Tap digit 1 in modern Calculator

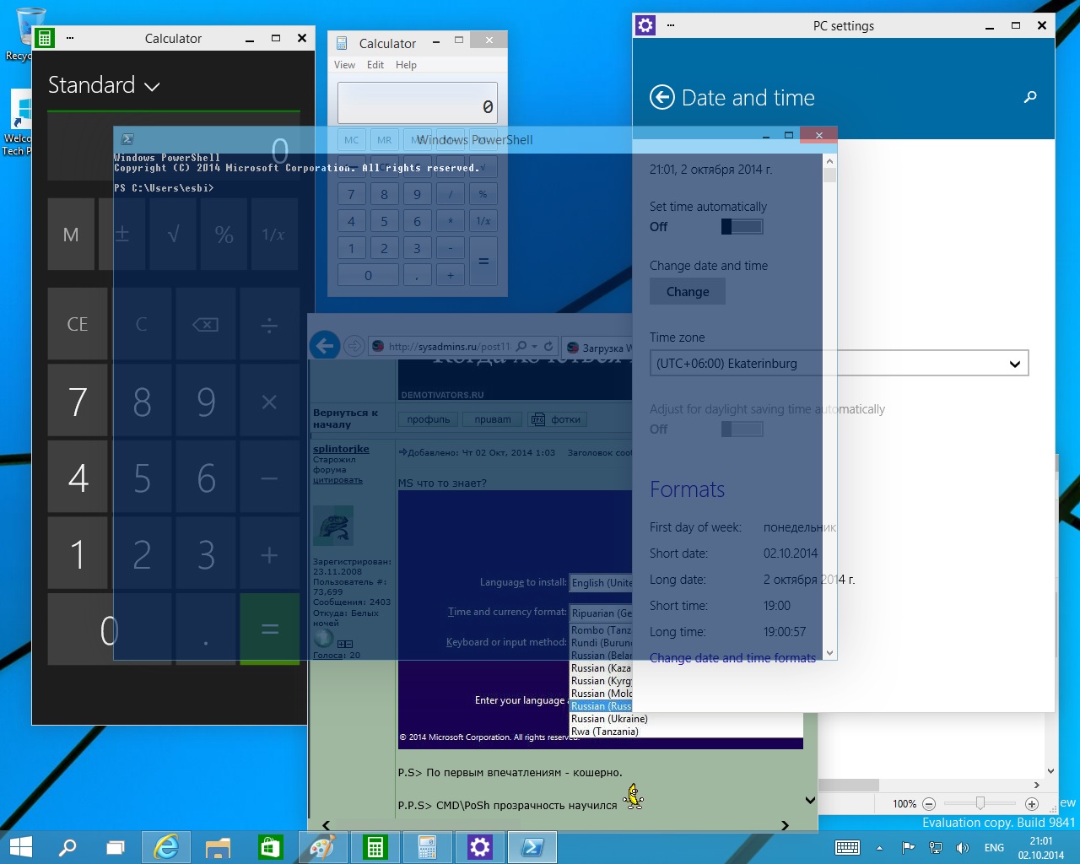pyautogui.click(x=77, y=554)
